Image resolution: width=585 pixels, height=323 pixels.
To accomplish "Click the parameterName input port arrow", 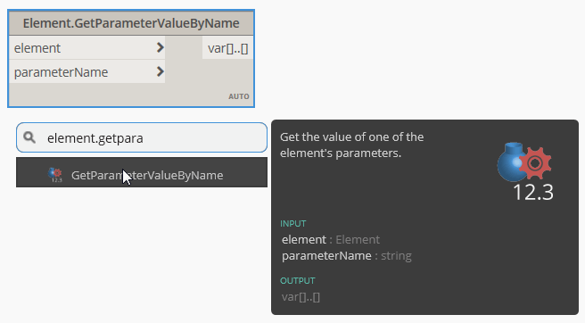I will [x=160, y=71].
